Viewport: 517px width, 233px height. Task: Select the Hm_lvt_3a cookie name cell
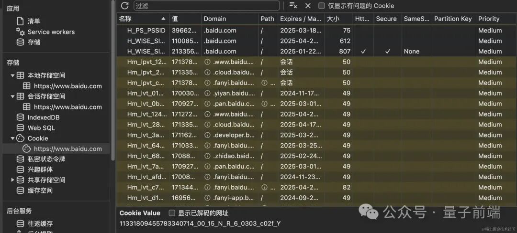pos(143,135)
